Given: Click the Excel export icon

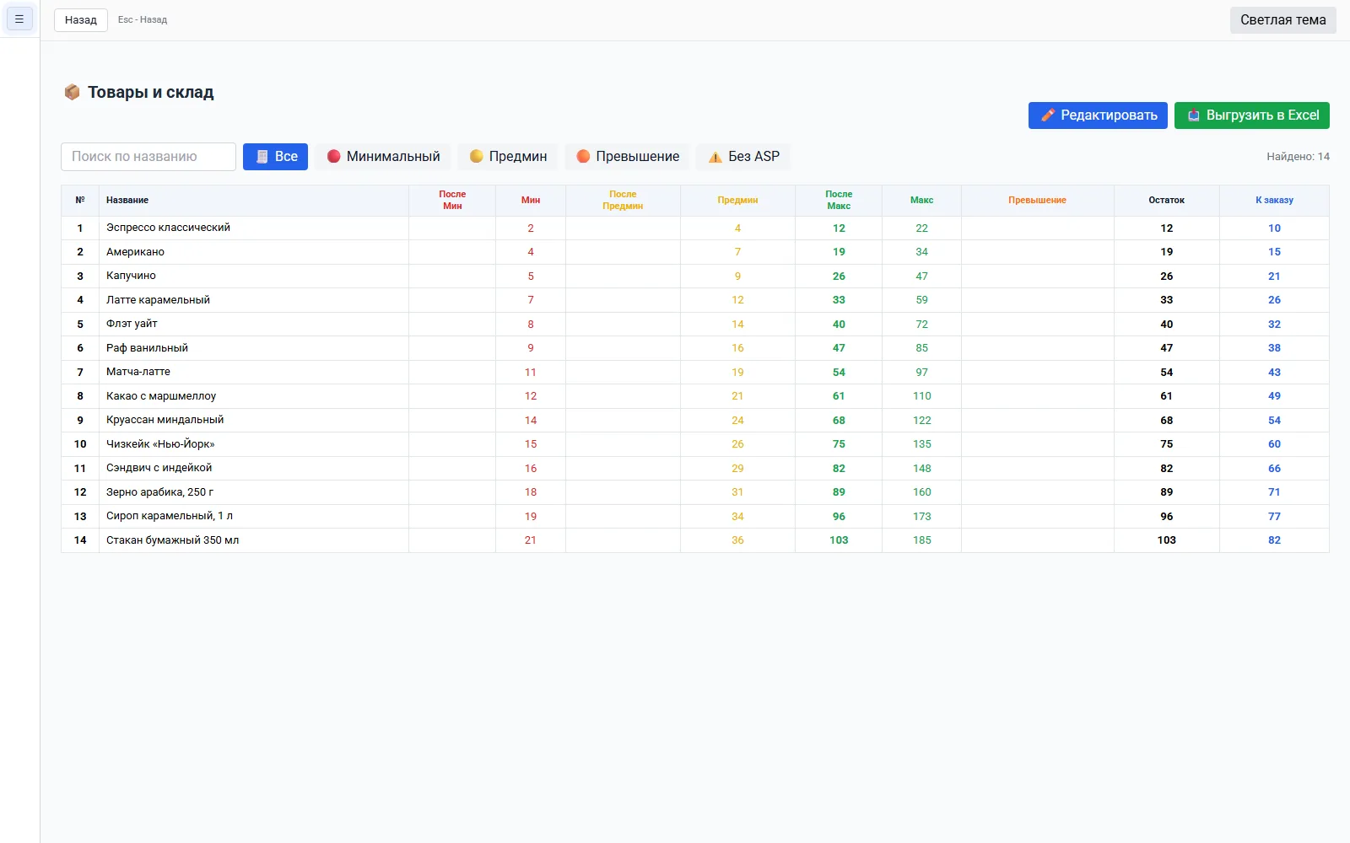Looking at the screenshot, I should click(x=1194, y=115).
